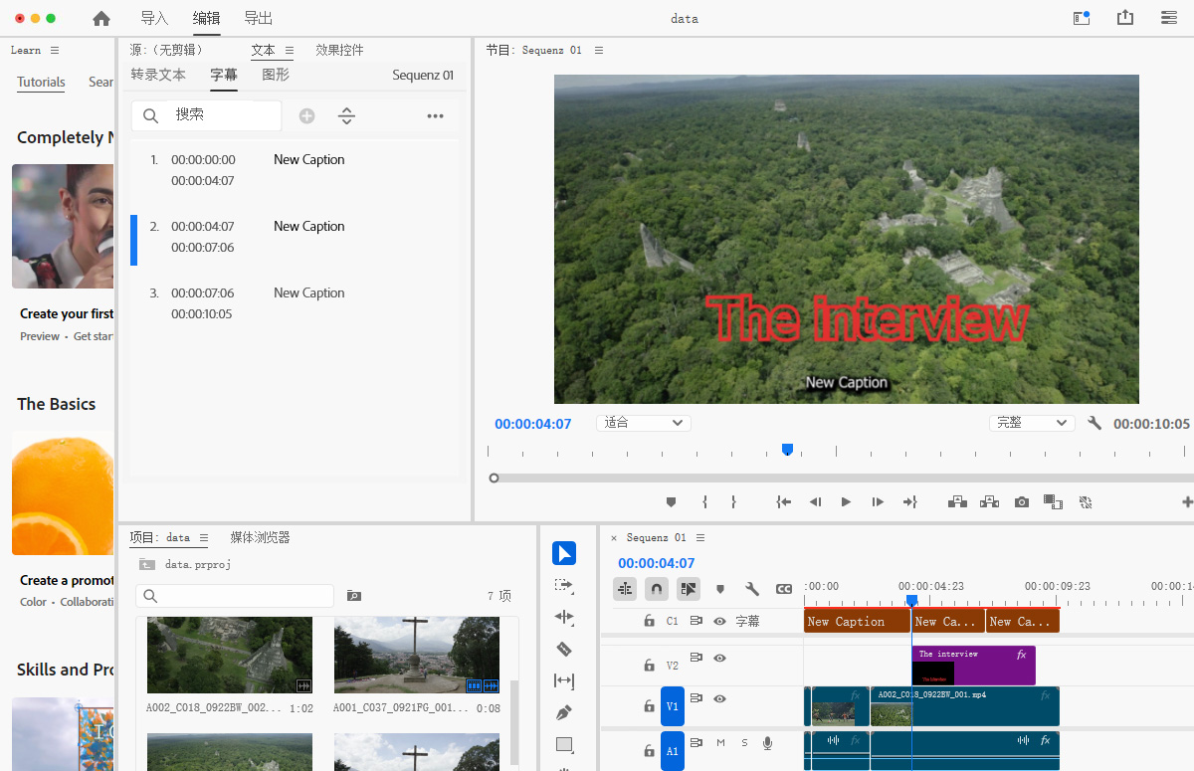Image resolution: width=1194 pixels, height=771 pixels.
Task: Select the Track Select Forward tool
Action: [564, 586]
